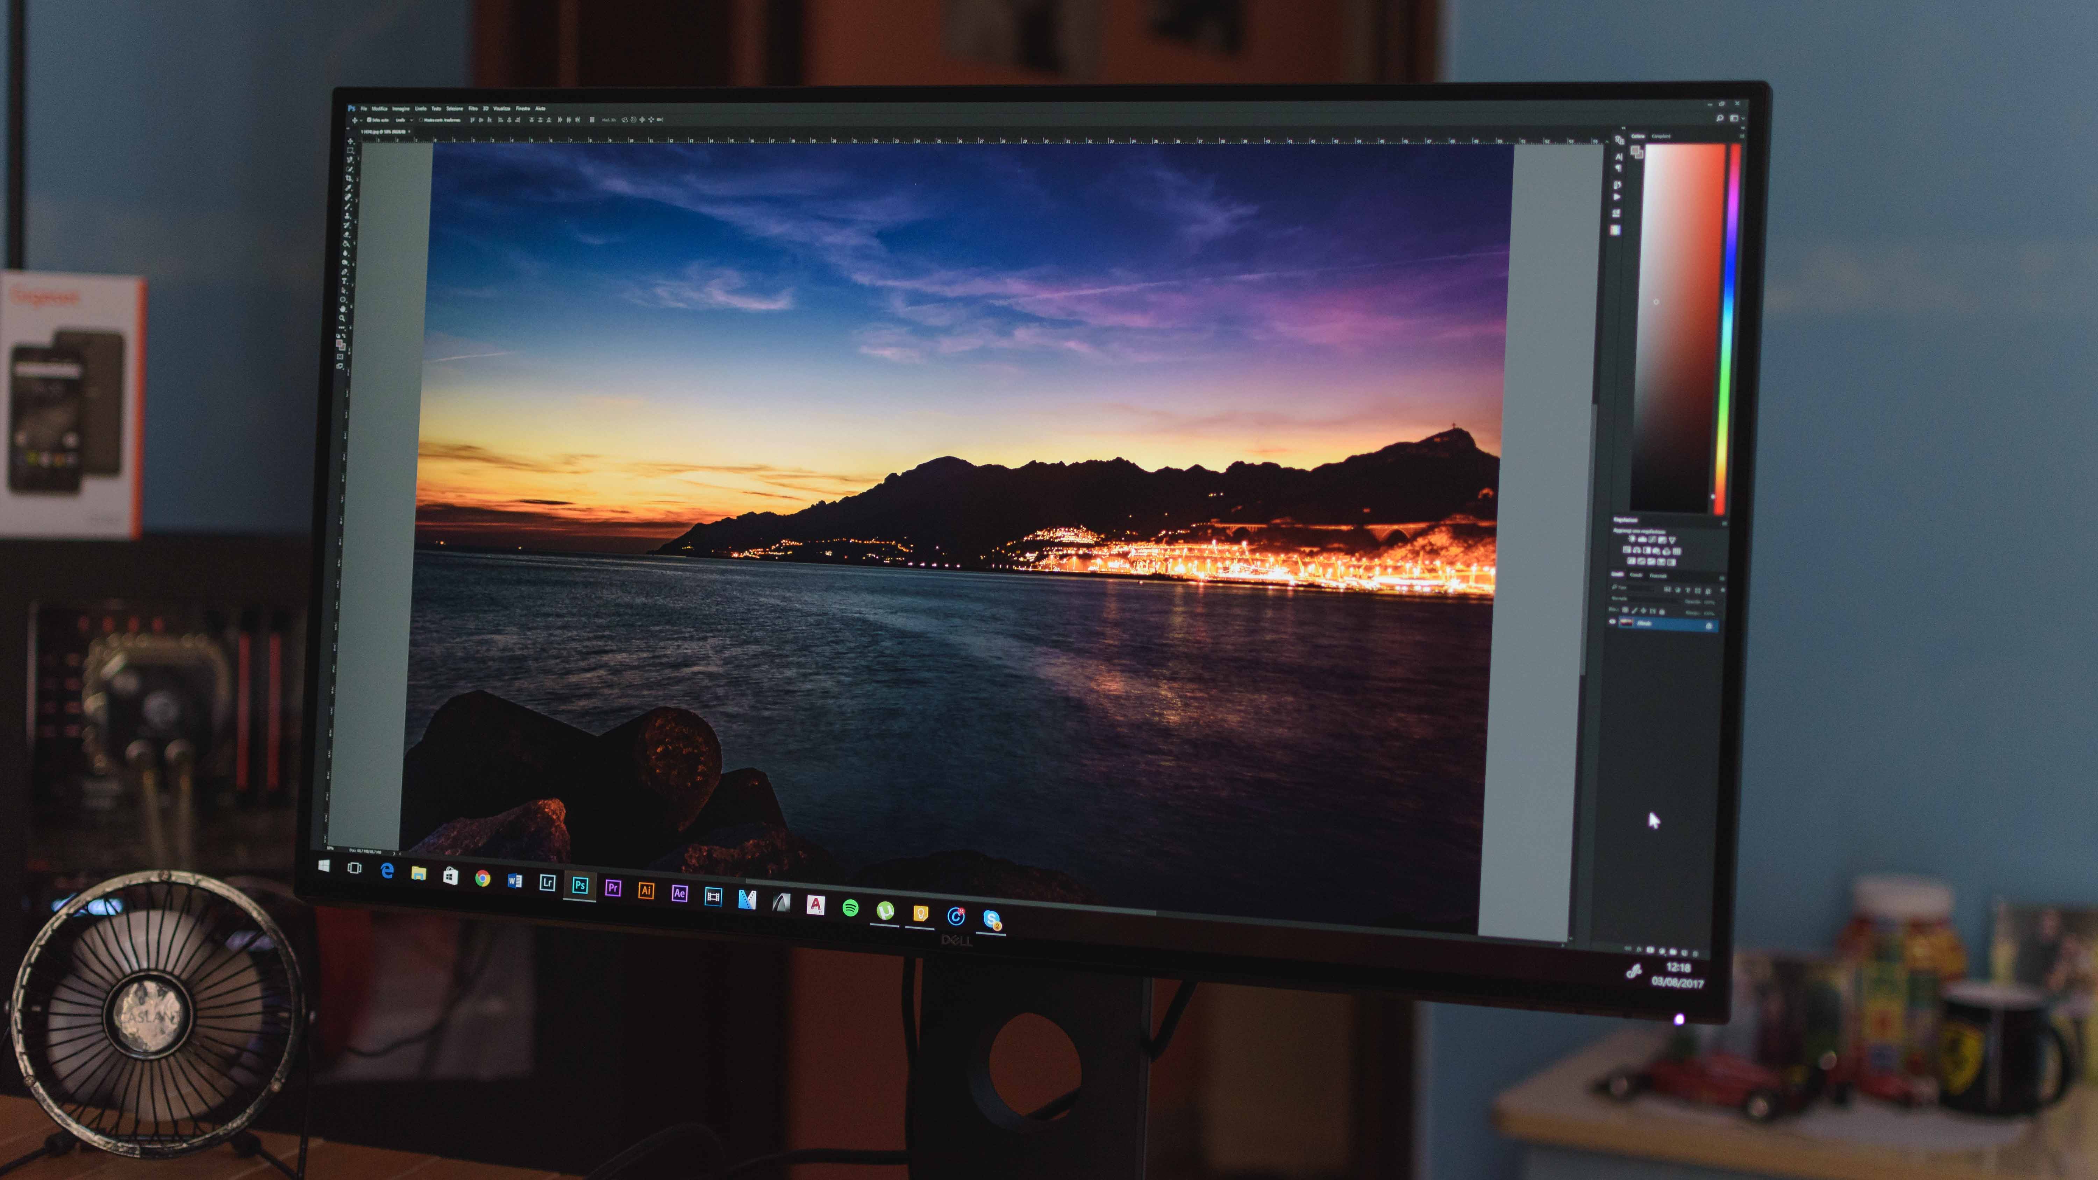
Task: Open the search icon at top right
Action: click(x=1719, y=119)
